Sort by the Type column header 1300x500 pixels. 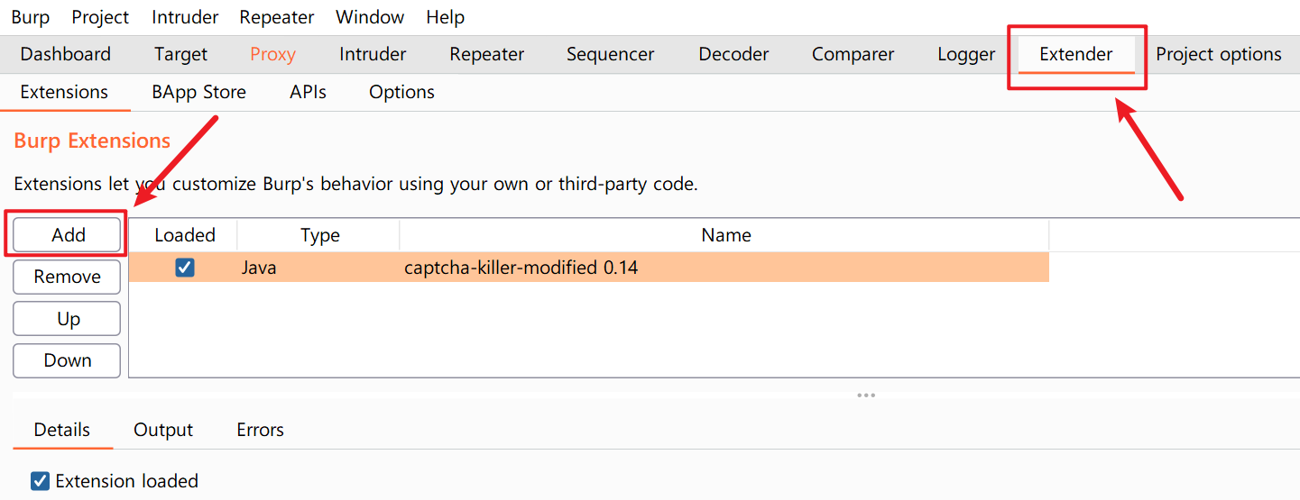[319, 235]
